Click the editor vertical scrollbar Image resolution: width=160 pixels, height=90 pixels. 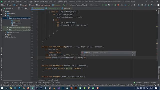157,50
